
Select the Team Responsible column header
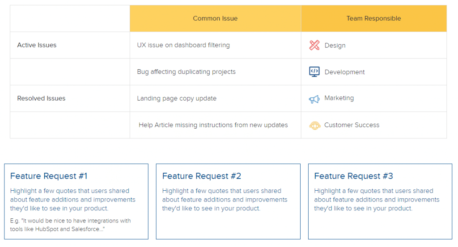tap(373, 18)
